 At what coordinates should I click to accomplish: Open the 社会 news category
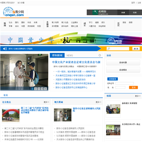pyautogui.click(x=11, y=22)
